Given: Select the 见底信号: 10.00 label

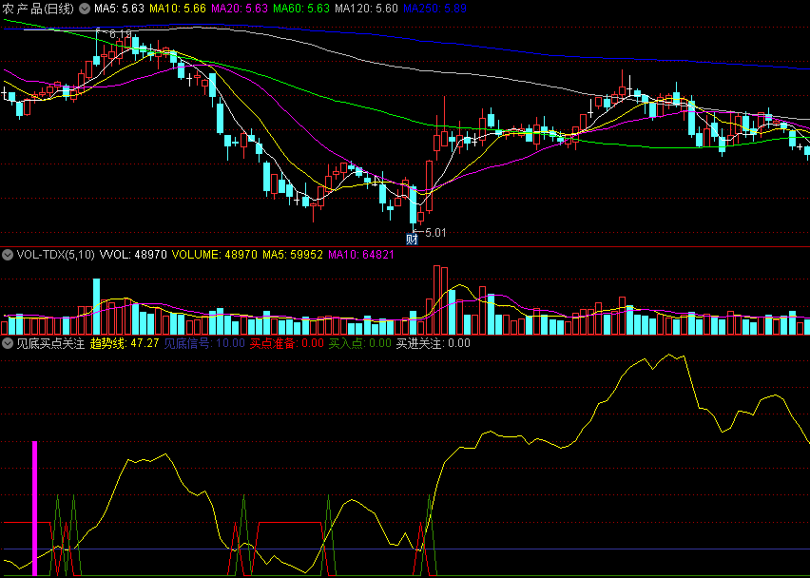Looking at the screenshot, I should (x=204, y=343).
